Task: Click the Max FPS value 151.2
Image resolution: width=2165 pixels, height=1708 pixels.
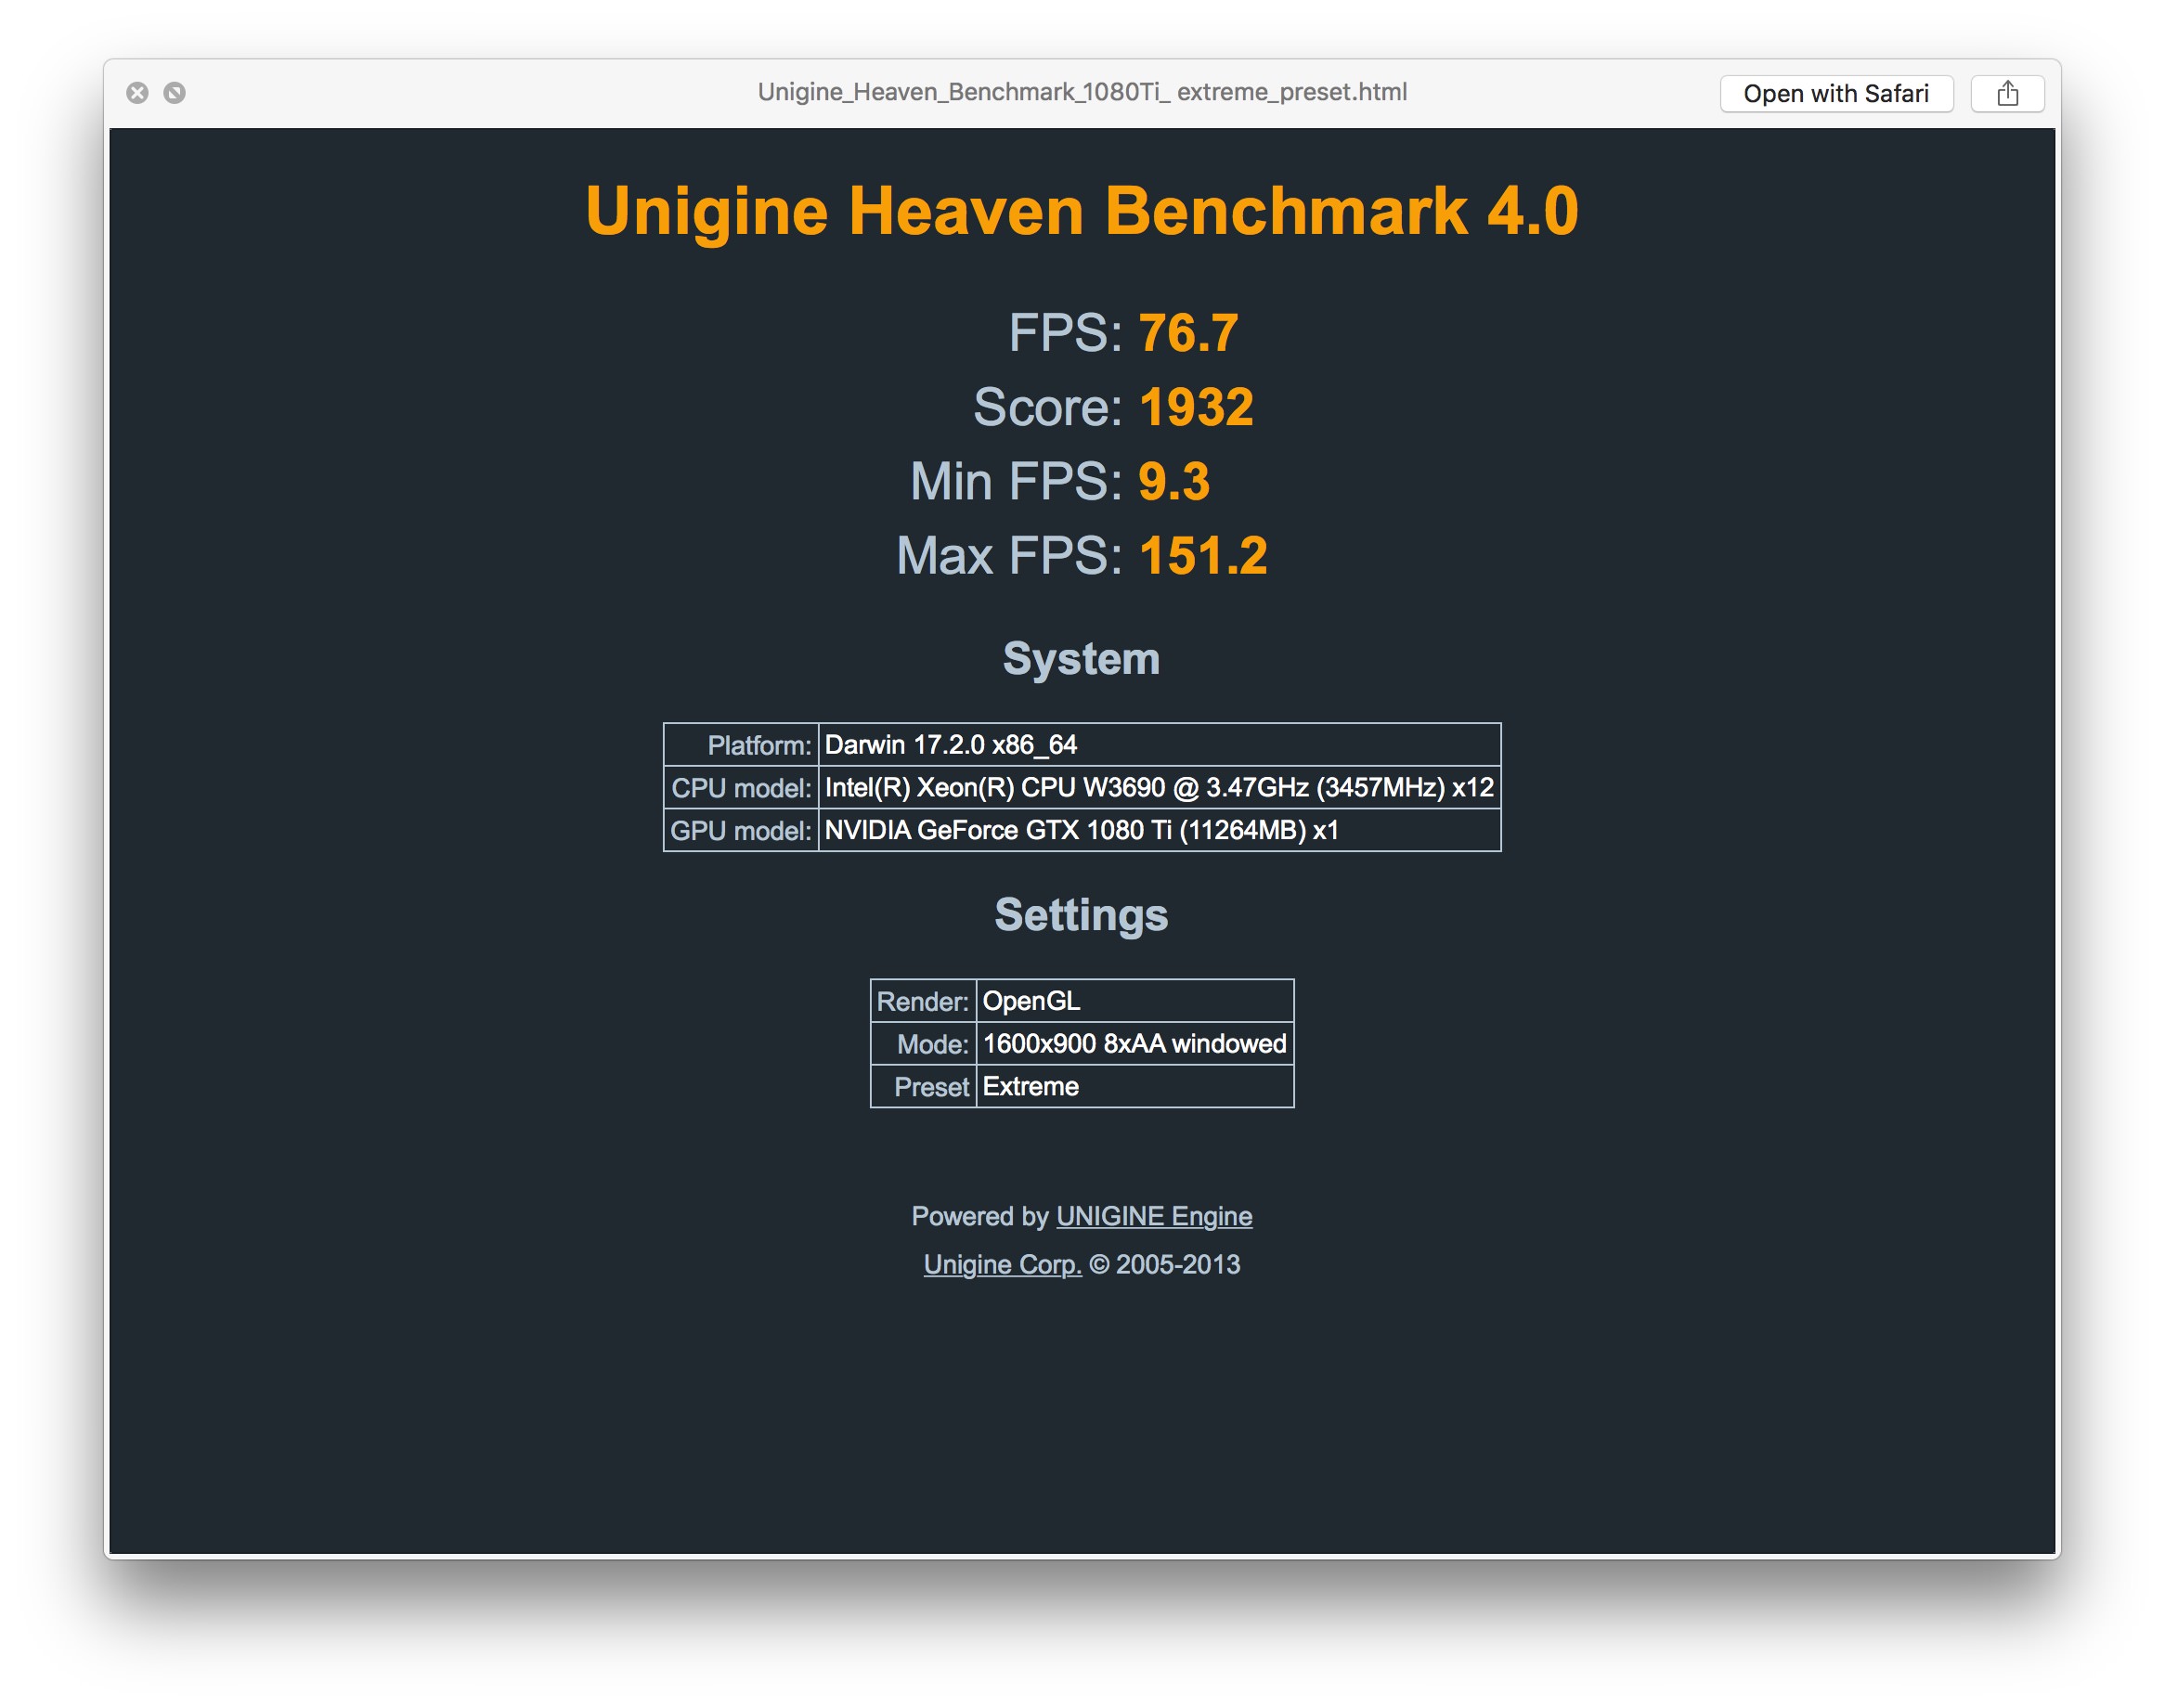Action: point(1202,555)
